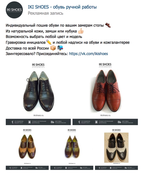Click the mailbox emoji
This screenshot has height=175, width=144.
coord(60,48)
